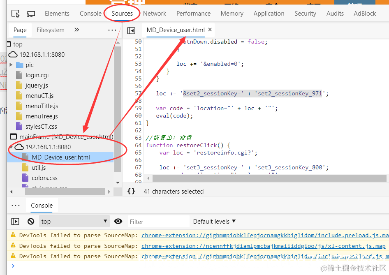Switch to the Network tab
Screen dimensions: 389x275
click(x=155, y=14)
